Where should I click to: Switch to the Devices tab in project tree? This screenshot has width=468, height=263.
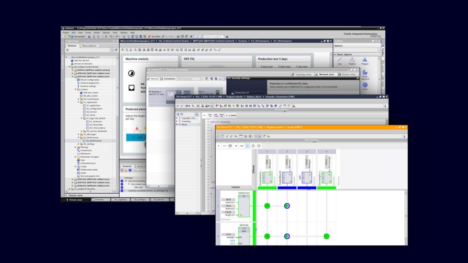(x=72, y=46)
